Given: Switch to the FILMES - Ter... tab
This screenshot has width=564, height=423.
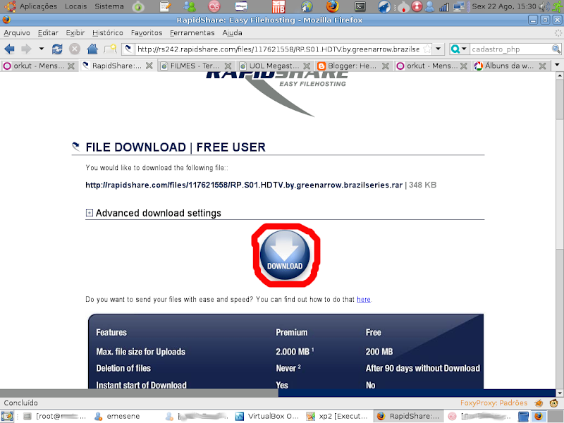Looking at the screenshot, I should (x=196, y=66).
